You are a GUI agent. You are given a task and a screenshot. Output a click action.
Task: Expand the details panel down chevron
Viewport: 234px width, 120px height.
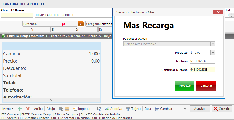51,100
